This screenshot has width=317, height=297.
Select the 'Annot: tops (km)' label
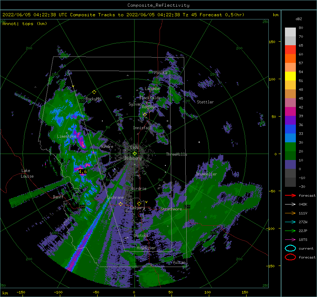[x=25, y=24]
